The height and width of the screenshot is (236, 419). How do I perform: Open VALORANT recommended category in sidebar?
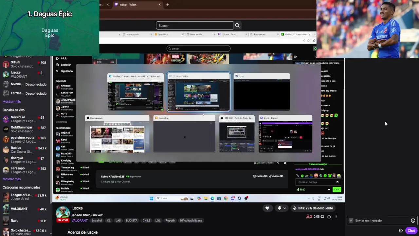25,209
